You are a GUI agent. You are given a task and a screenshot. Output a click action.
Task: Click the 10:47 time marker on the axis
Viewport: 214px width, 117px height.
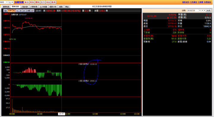(x=62, y=114)
